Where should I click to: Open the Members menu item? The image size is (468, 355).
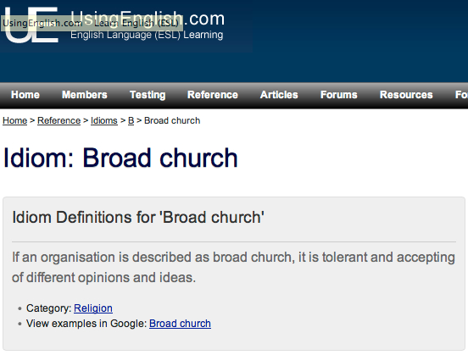[x=85, y=95]
